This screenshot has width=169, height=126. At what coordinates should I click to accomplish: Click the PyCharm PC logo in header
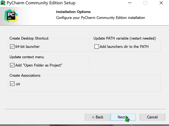[x=11, y=16]
